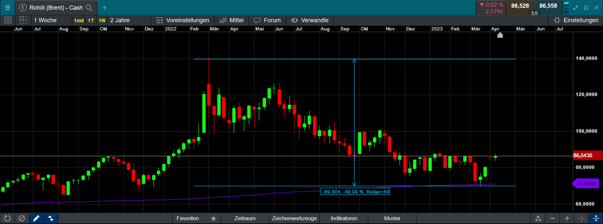The image size is (603, 224).
Task: Open Einstellungen chart settings
Action: coord(576,20)
